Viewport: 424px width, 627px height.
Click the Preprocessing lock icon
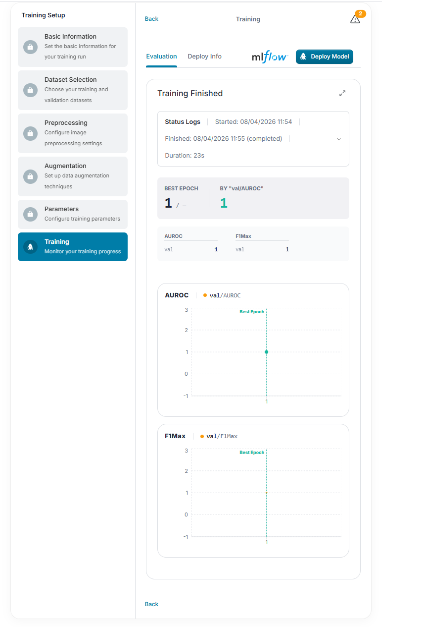coord(30,133)
